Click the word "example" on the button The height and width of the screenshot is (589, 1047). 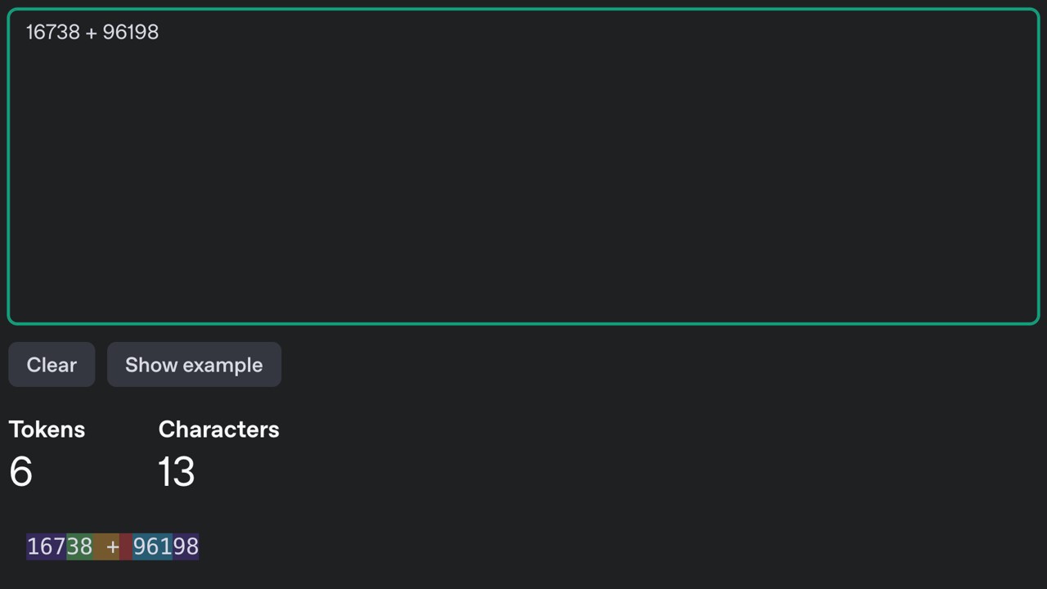(227, 365)
